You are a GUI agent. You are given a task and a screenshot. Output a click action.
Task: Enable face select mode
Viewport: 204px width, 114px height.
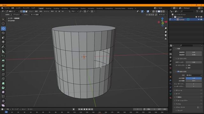click(26, 11)
